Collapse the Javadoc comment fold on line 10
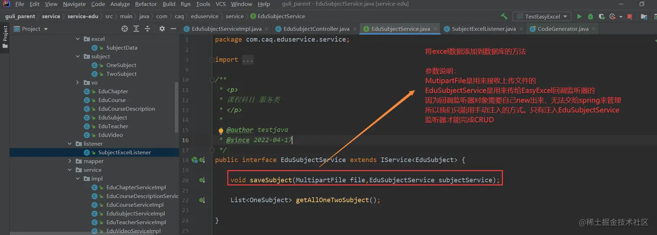The height and width of the screenshot is (235, 657). [211, 80]
